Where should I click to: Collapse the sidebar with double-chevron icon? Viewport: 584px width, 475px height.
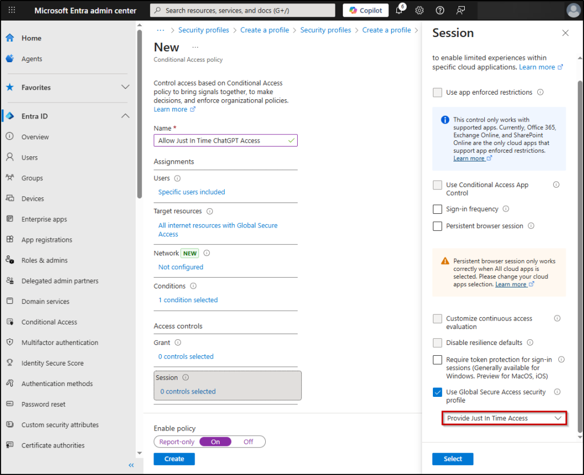pos(131,465)
